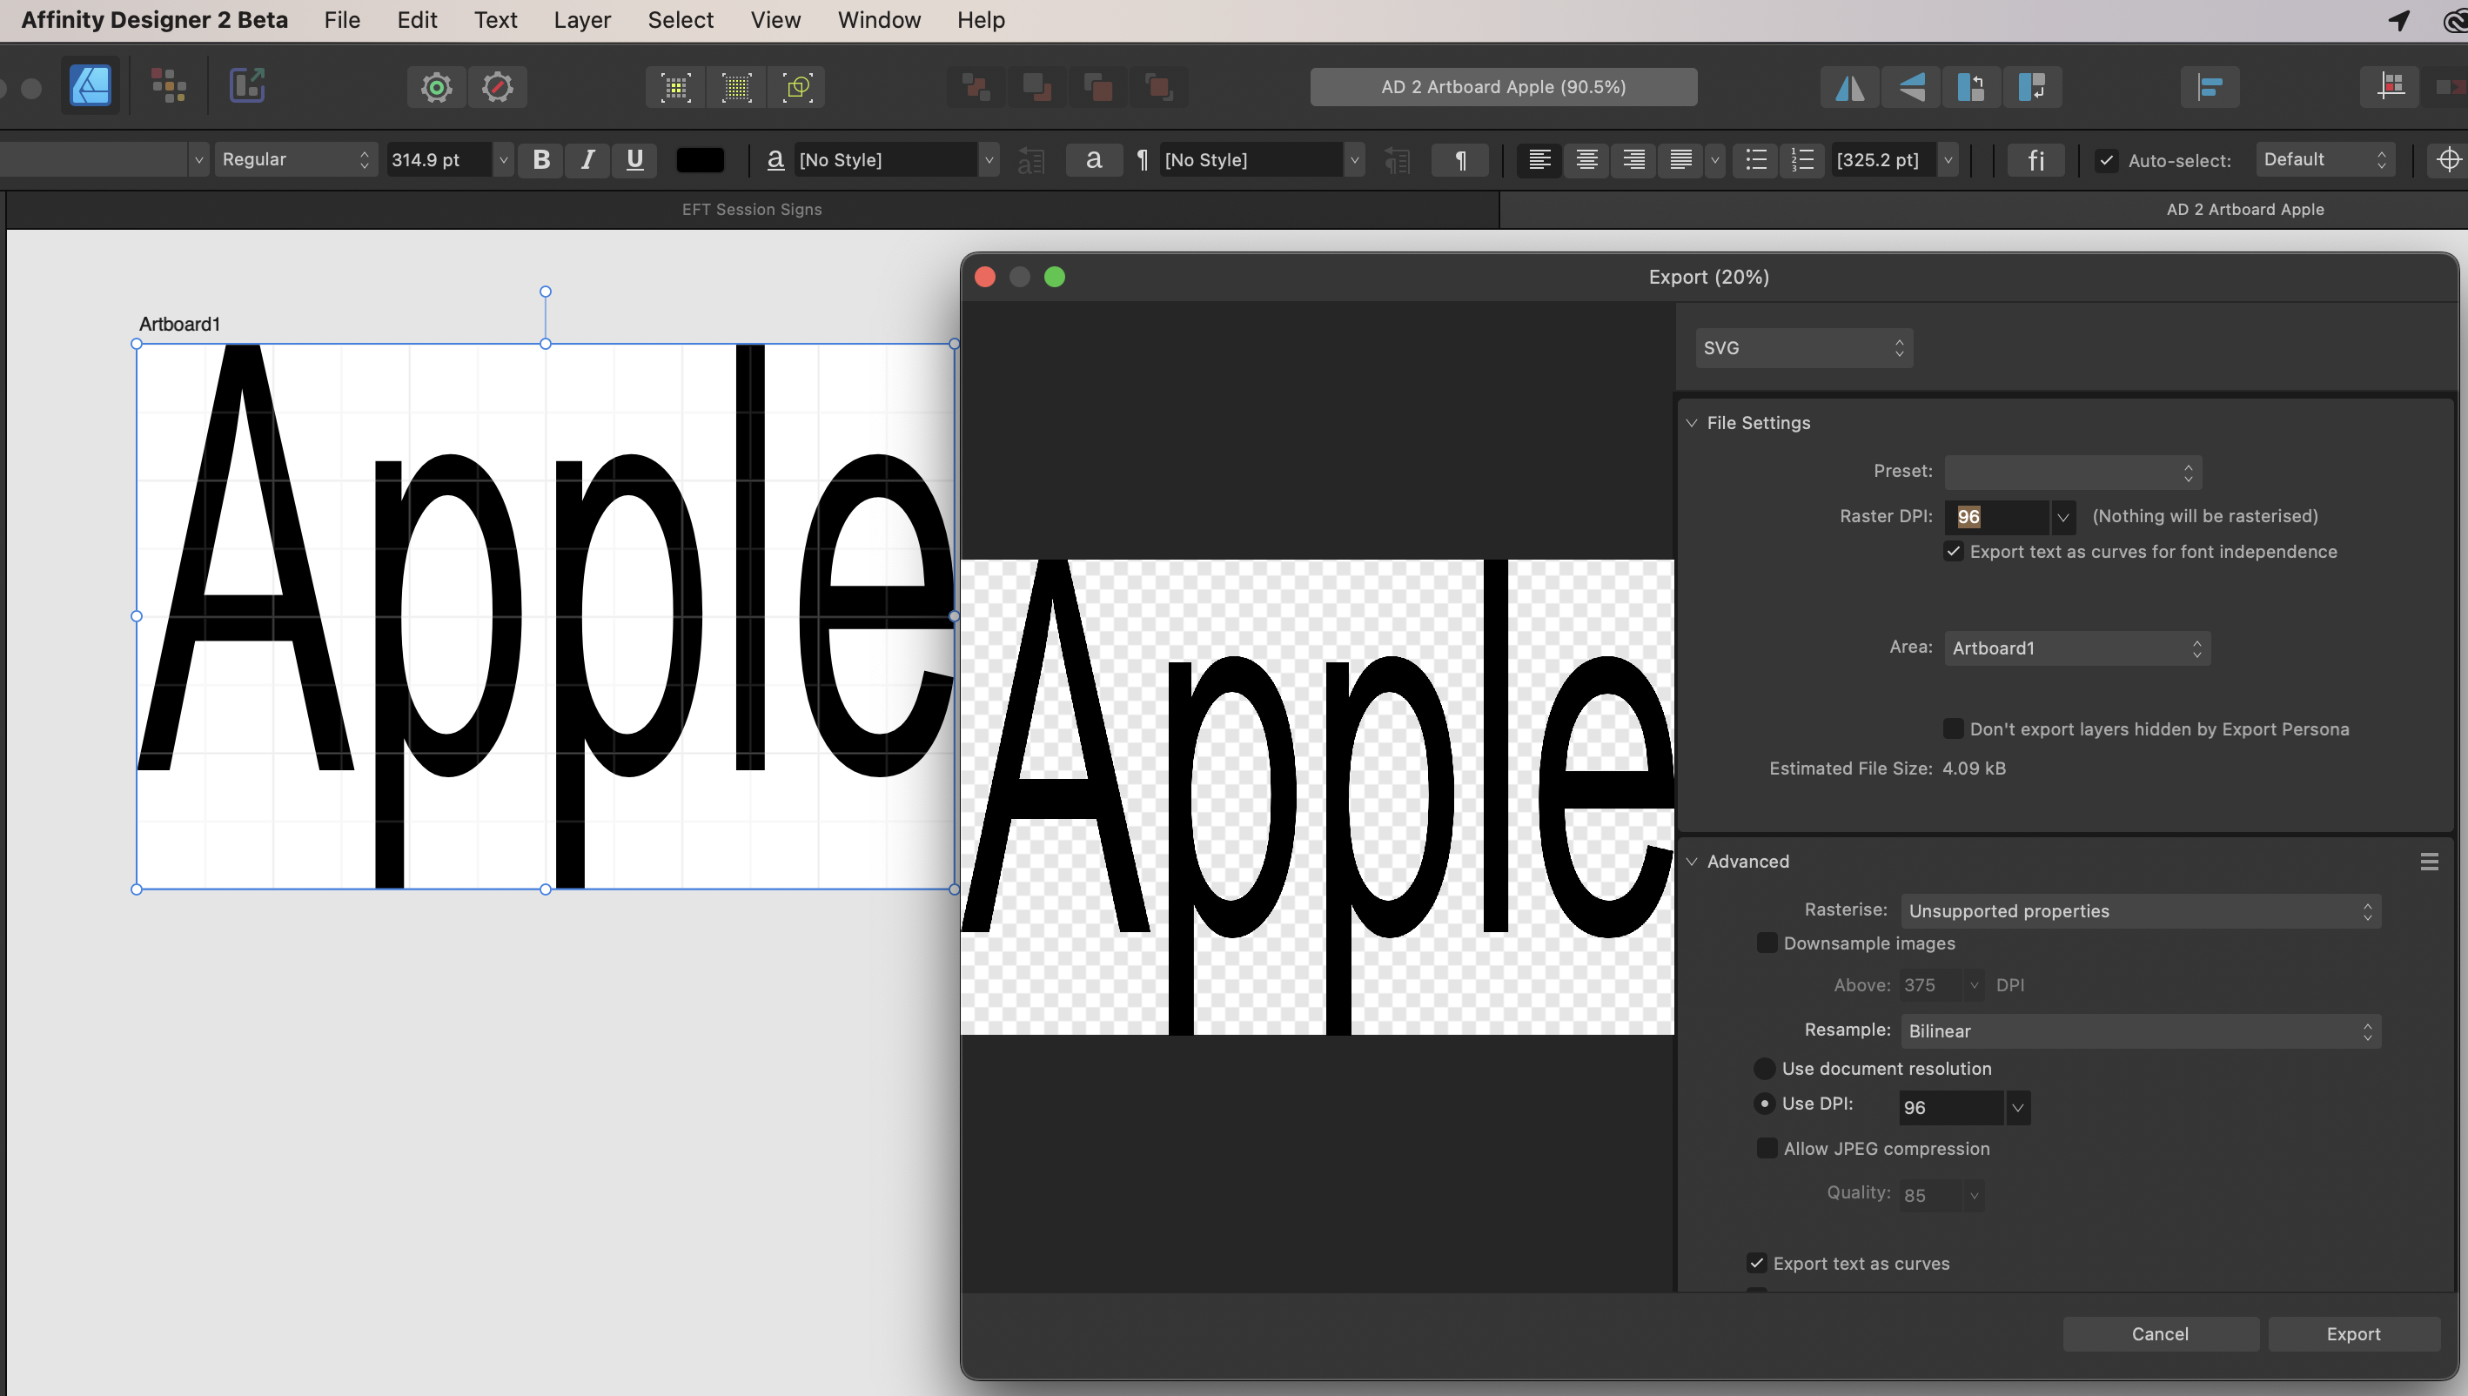
Task: Switch to Designer Persona icon
Action: click(91, 87)
